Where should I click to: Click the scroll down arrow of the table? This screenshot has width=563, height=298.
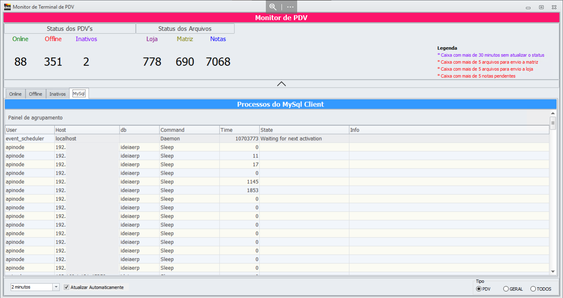[x=553, y=271]
